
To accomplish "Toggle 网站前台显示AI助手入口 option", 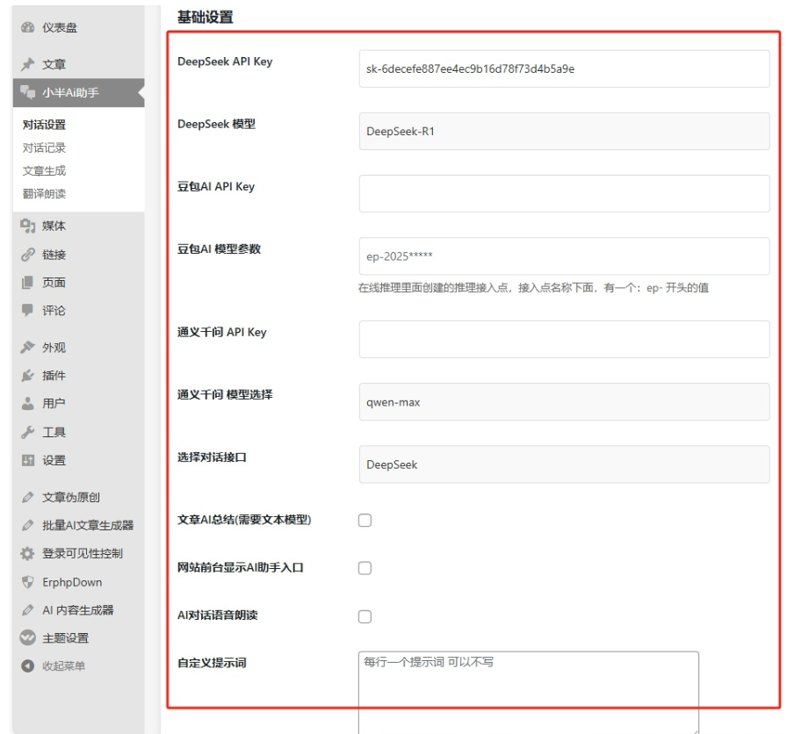I will (365, 568).
